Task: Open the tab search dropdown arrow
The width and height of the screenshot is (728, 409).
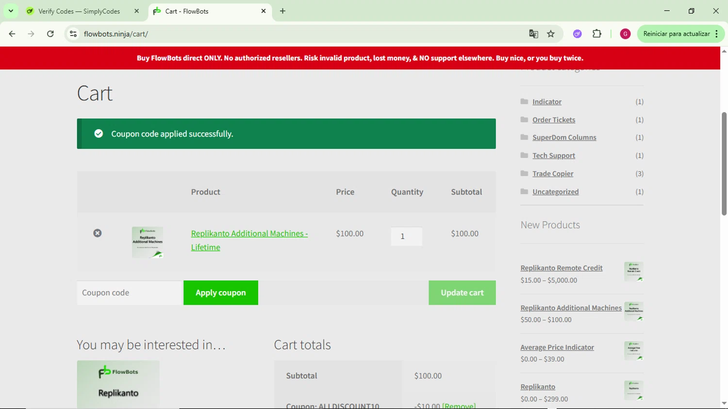Action: pos(11,11)
